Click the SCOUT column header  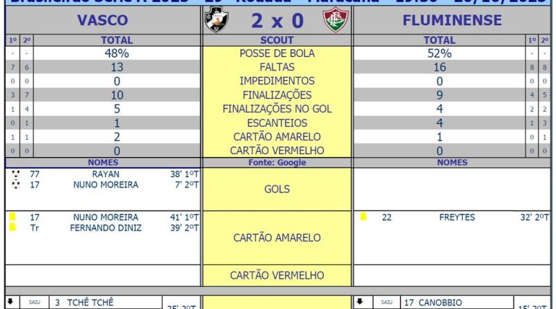click(277, 40)
